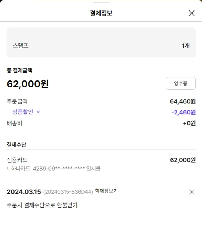Viewport: 202px width, 231px height.
Task: Click the large 62,000원 total amount
Action: point(28,84)
